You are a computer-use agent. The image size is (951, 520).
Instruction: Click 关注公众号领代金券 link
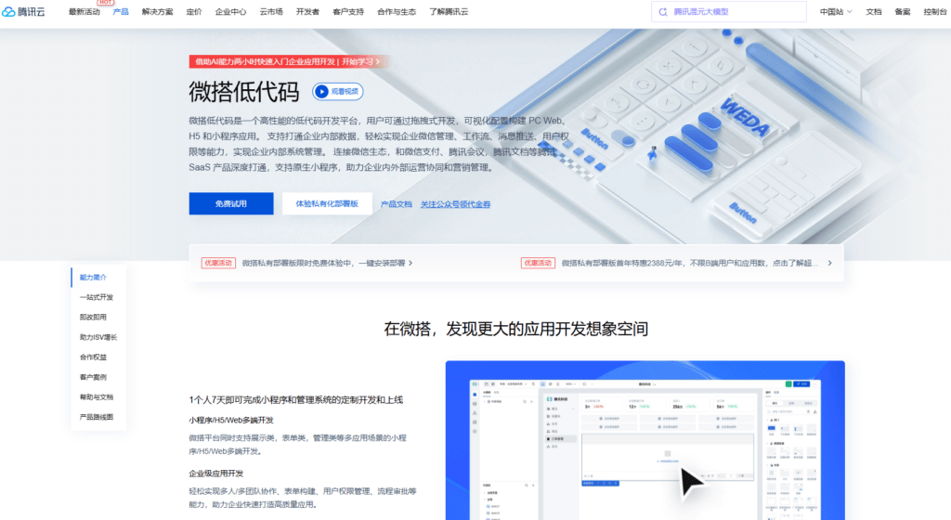[x=455, y=204]
